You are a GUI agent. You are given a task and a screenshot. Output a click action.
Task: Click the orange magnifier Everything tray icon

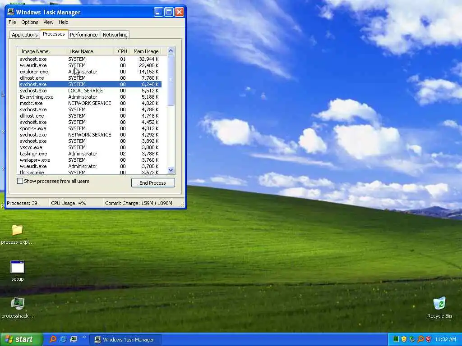pos(420,339)
